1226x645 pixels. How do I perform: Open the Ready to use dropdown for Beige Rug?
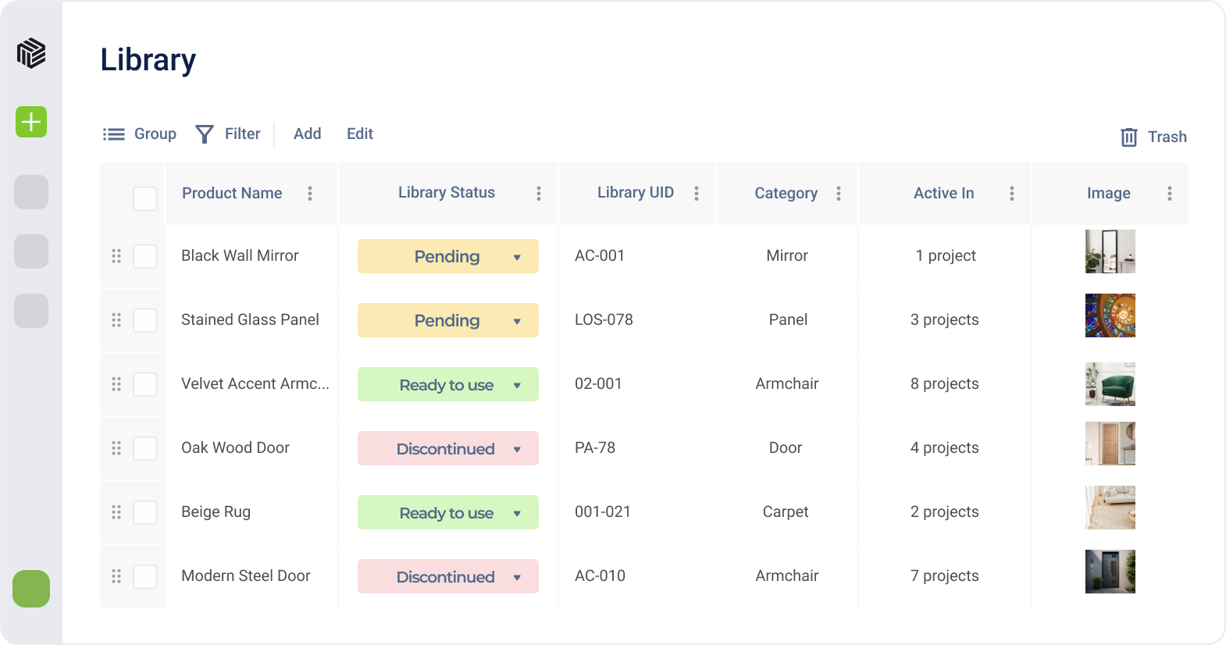[x=517, y=513]
